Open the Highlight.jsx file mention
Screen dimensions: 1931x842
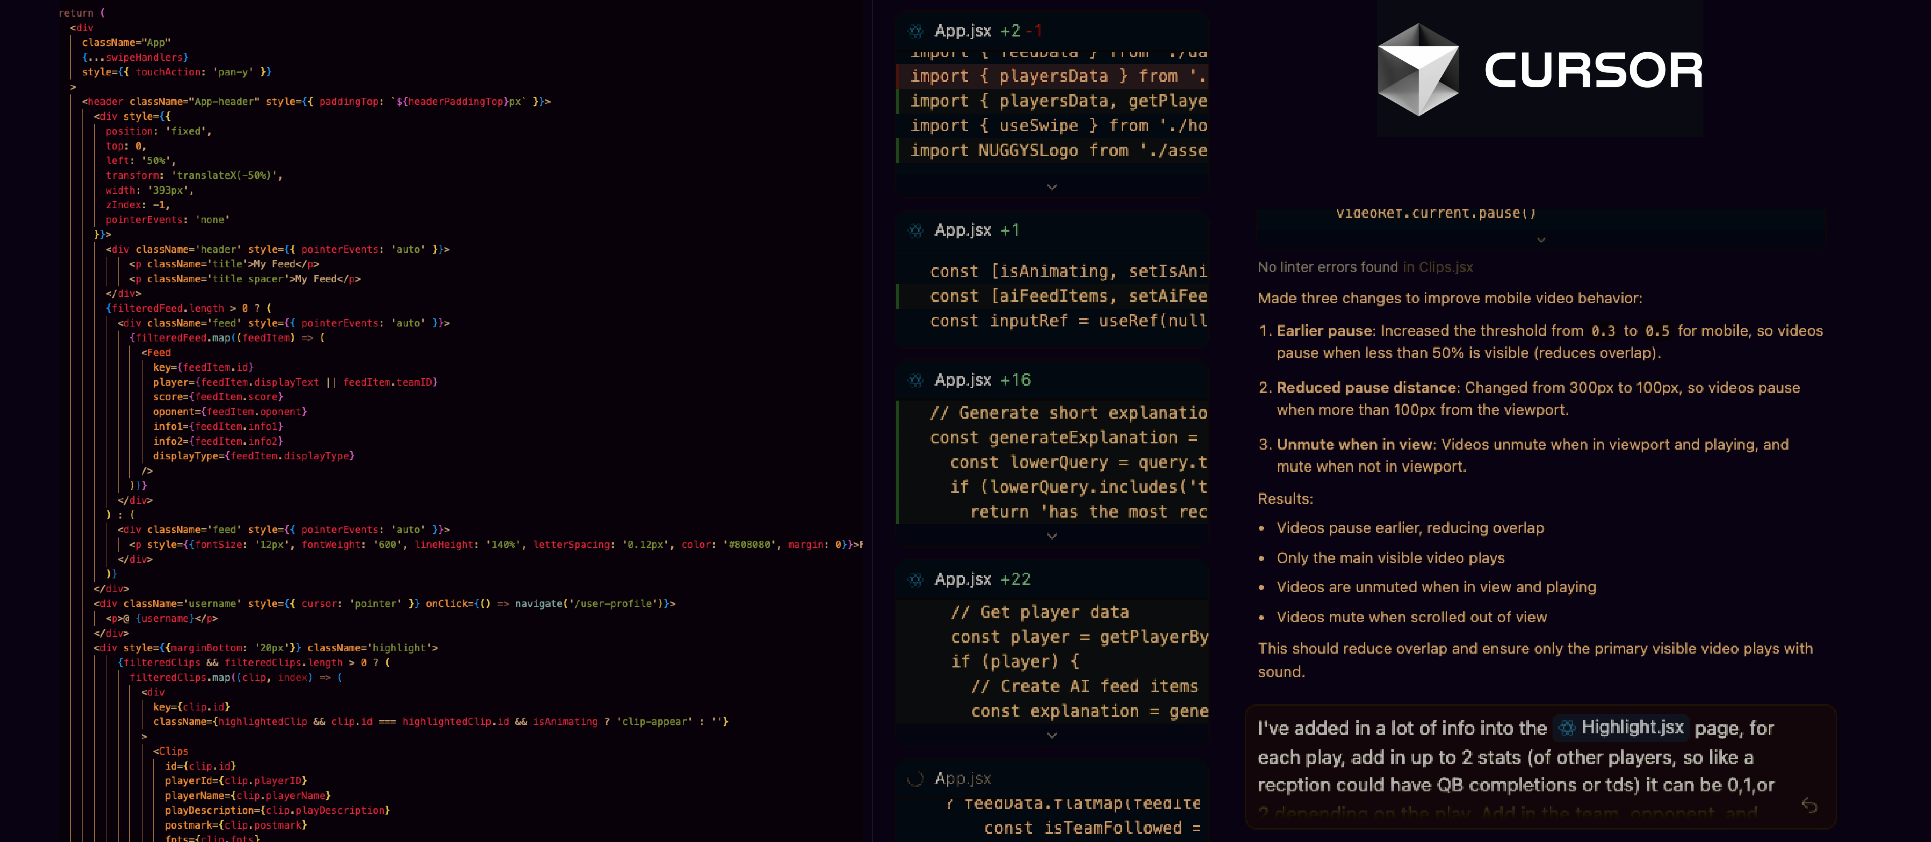point(1622,727)
